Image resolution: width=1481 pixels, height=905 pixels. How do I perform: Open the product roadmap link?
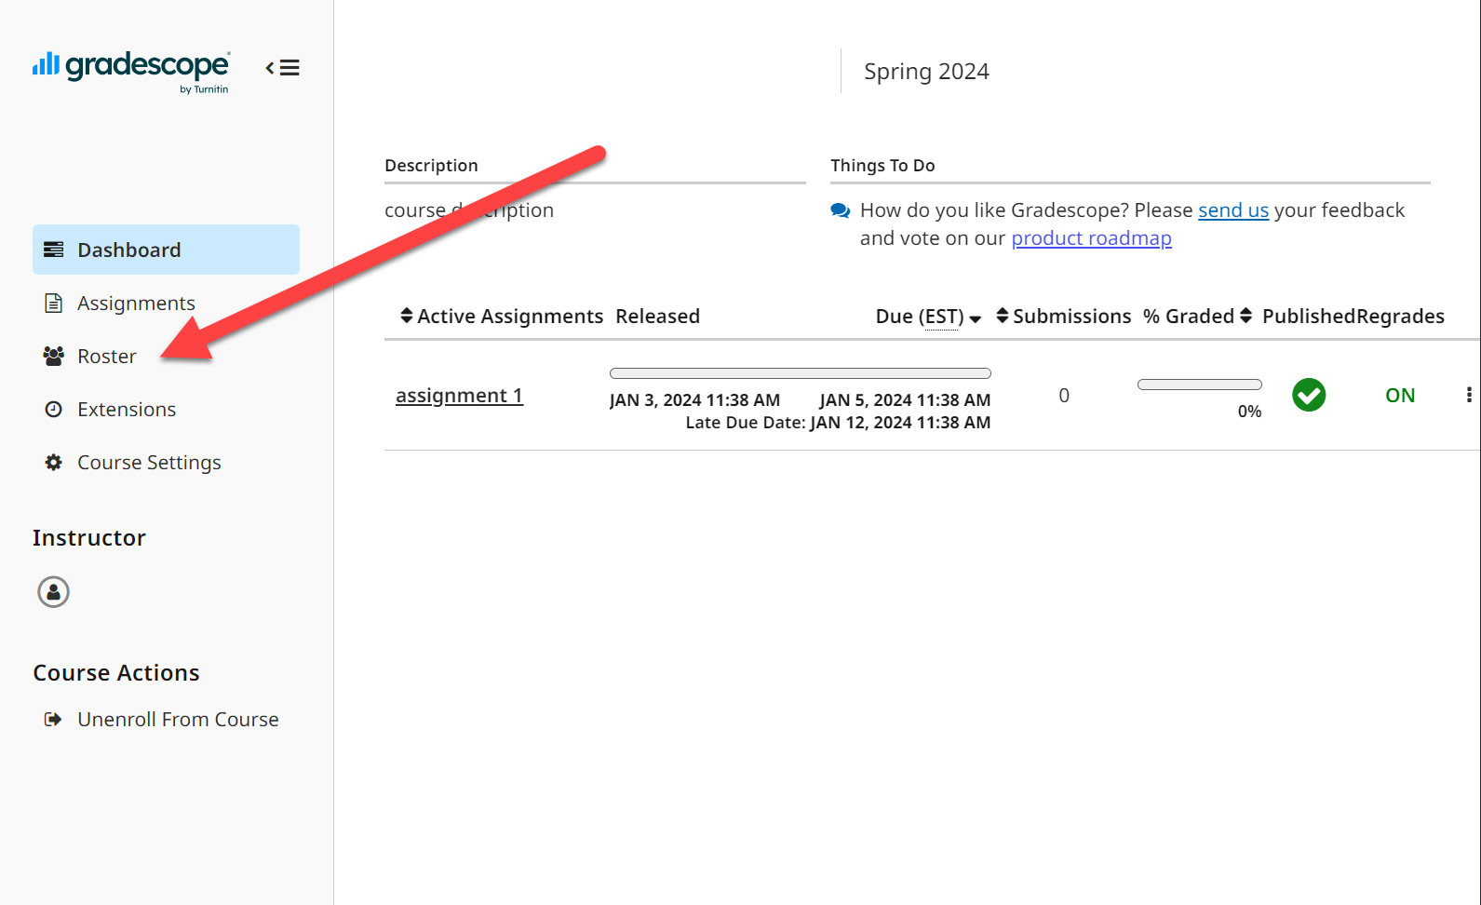tap(1091, 238)
